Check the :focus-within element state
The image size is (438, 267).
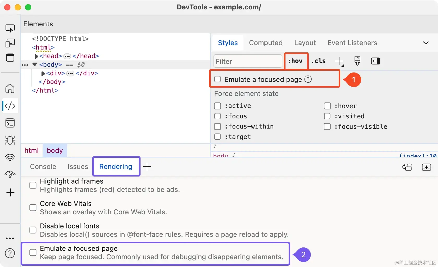click(x=217, y=126)
